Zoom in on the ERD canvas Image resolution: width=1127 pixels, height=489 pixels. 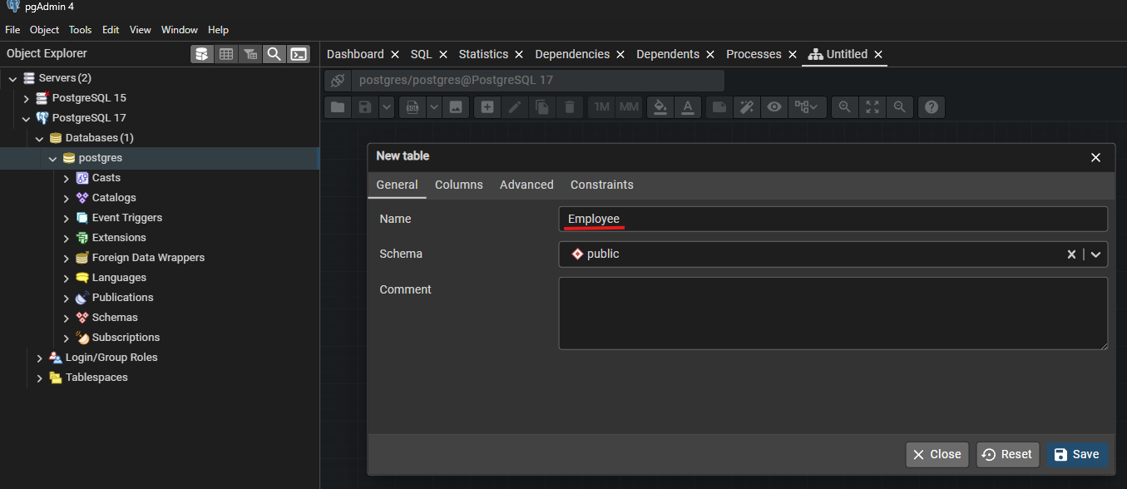coord(845,107)
